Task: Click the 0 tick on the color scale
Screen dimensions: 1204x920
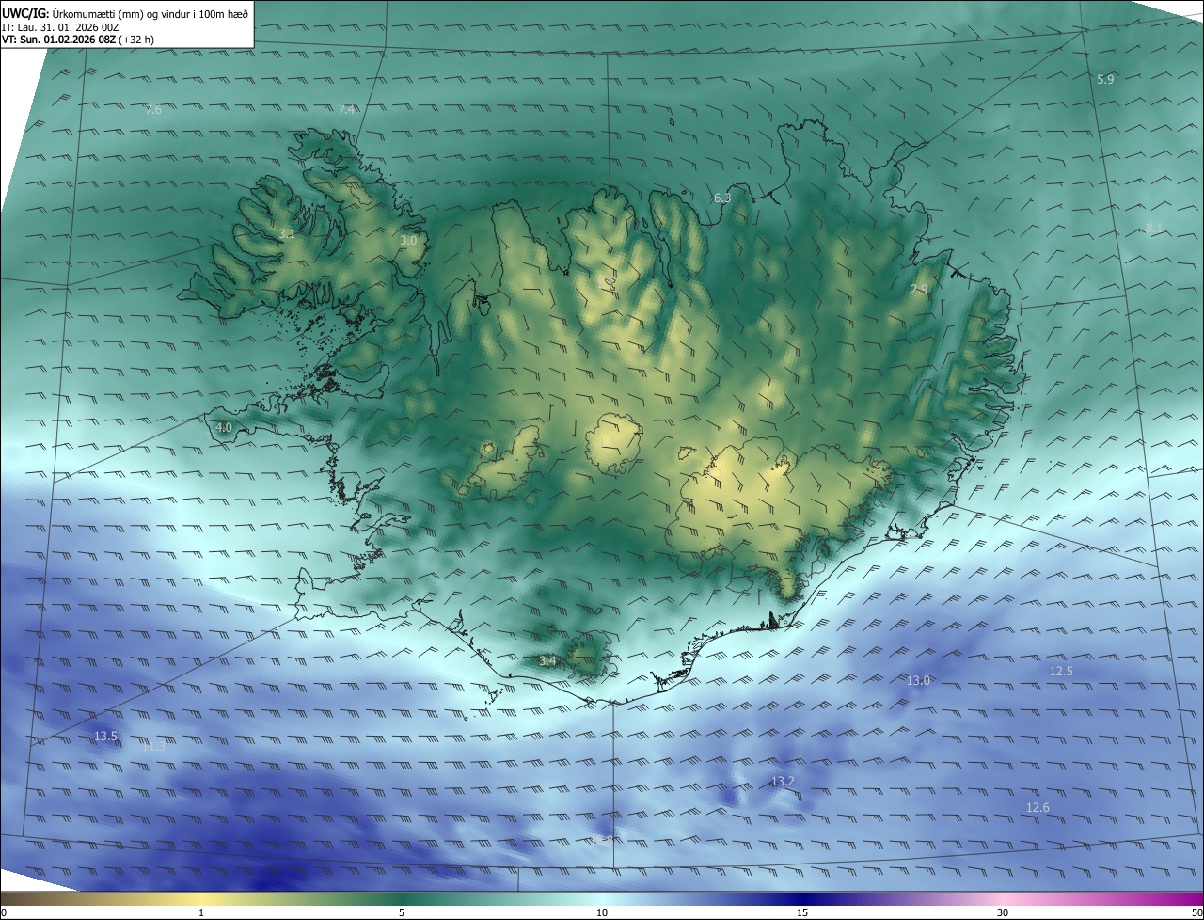Action: pos(4,912)
